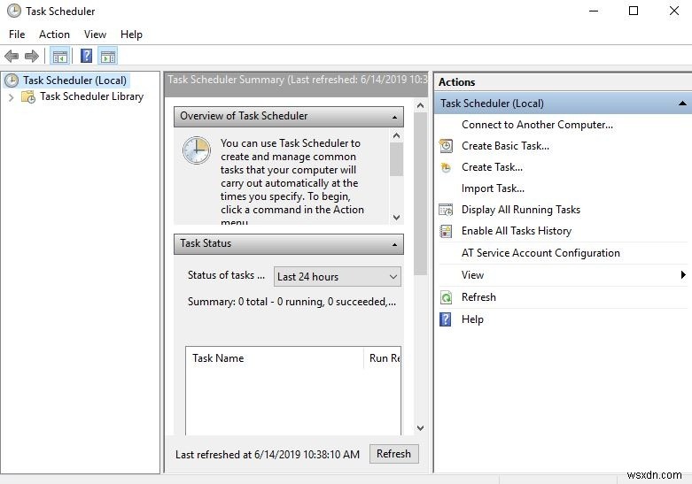Click the Enable All Tasks History icon
This screenshot has width=692, height=484.
(446, 231)
